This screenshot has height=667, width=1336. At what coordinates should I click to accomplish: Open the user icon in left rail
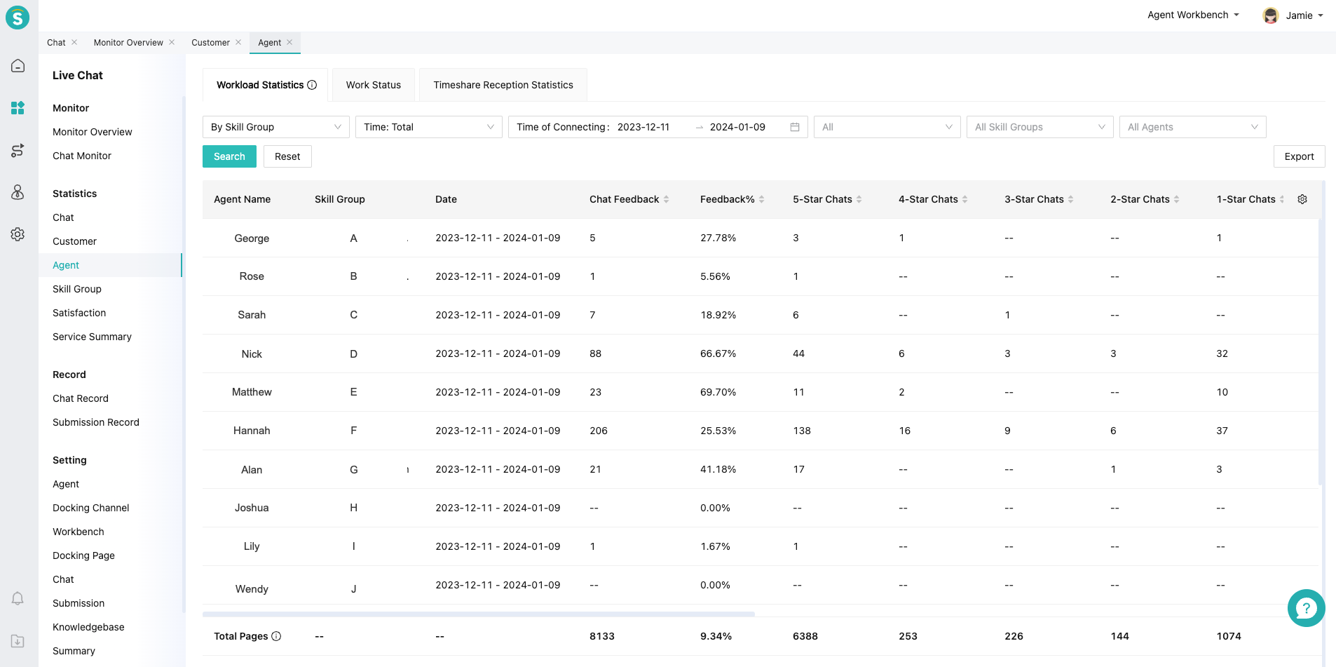18,192
